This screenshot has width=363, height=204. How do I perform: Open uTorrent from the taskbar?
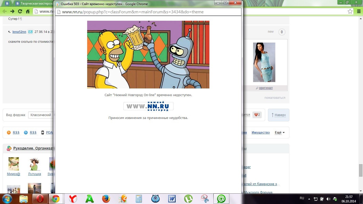coord(188,199)
